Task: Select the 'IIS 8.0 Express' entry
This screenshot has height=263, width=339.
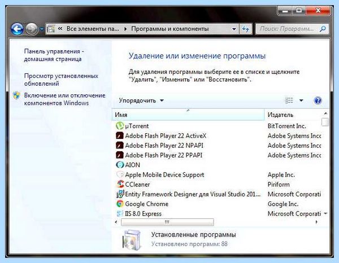Action: pyautogui.click(x=143, y=214)
